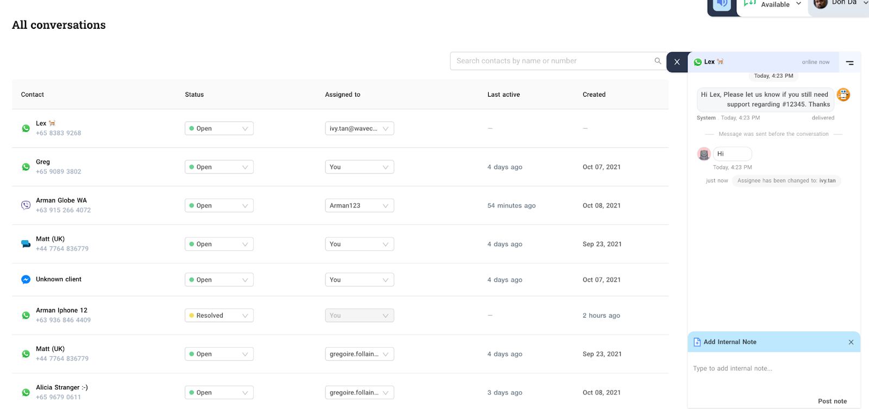Viewport: 869px width, 409px height.
Task: Focus the search contacts input field
Action: 551,61
